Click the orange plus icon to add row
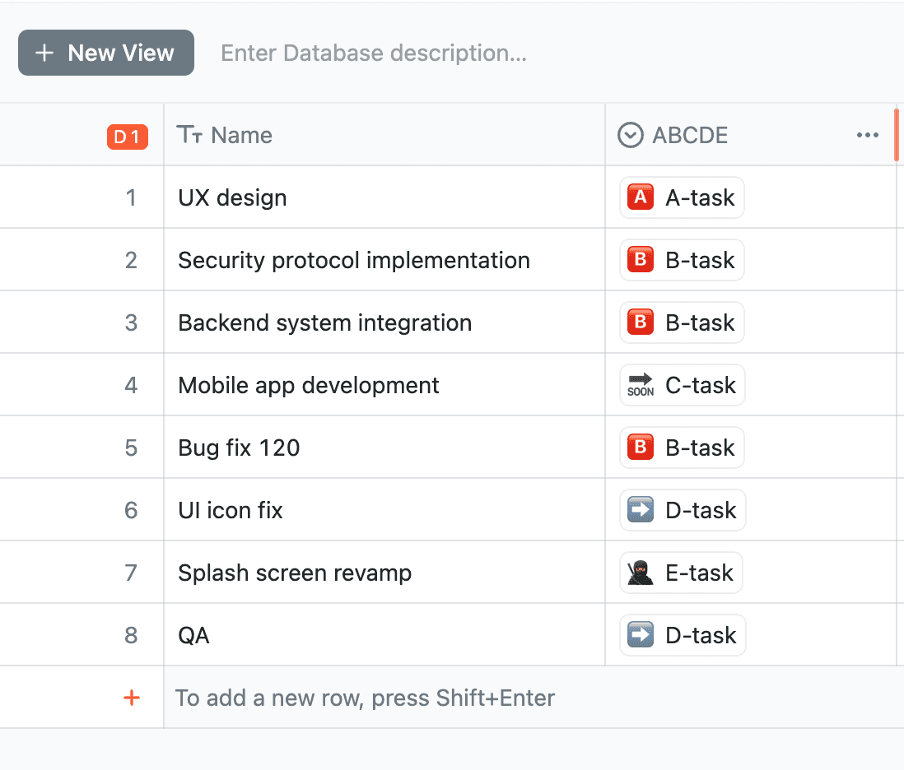Viewport: 904px width, 770px height. 131,698
